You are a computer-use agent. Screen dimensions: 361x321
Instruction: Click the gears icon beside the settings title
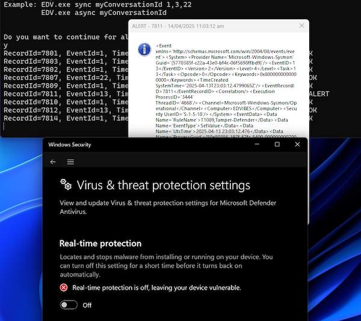(x=66, y=185)
